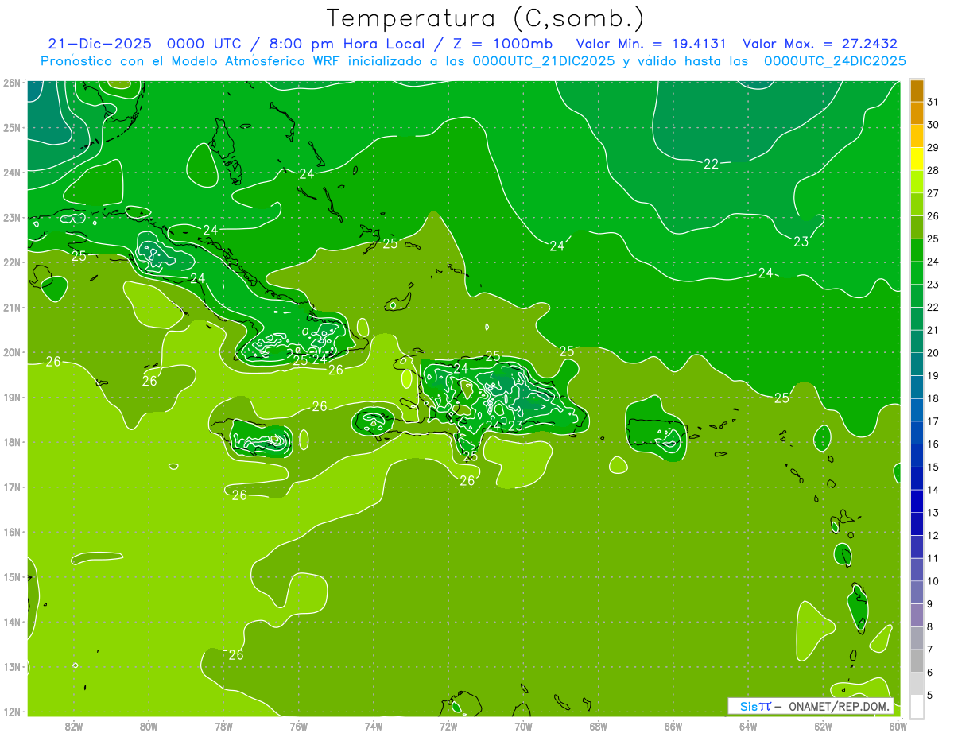Viewport: 954px width, 737px height.
Task: Click the color swatch between 24 and 25
Action: 917,250
